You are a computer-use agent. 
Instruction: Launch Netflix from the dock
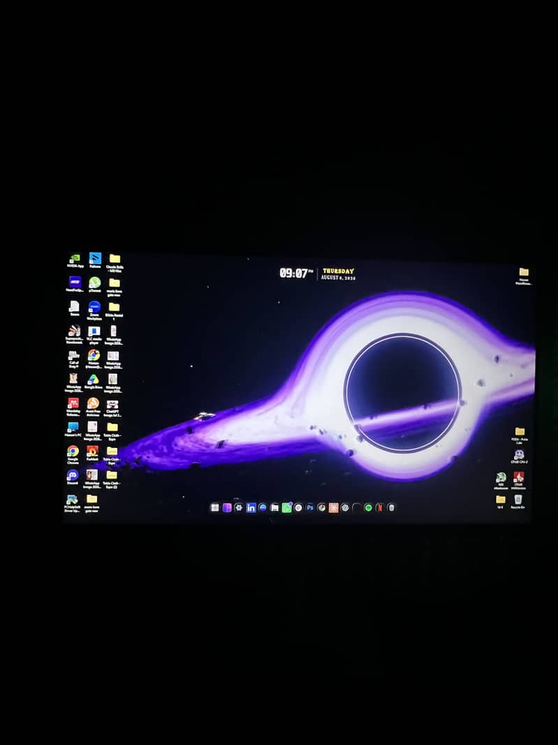click(x=379, y=508)
